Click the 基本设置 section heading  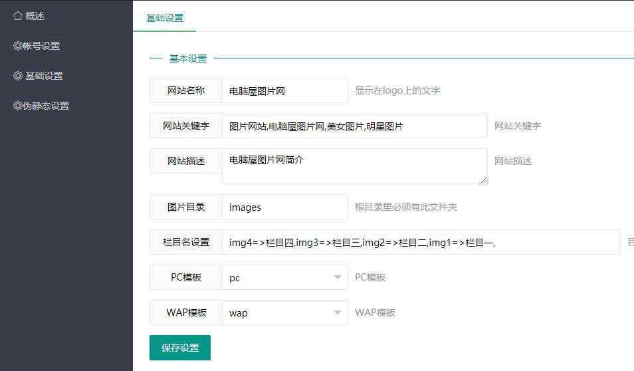click(x=188, y=59)
